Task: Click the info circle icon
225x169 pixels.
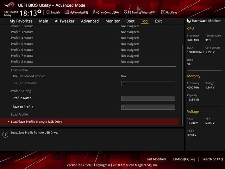Action: click(5, 135)
